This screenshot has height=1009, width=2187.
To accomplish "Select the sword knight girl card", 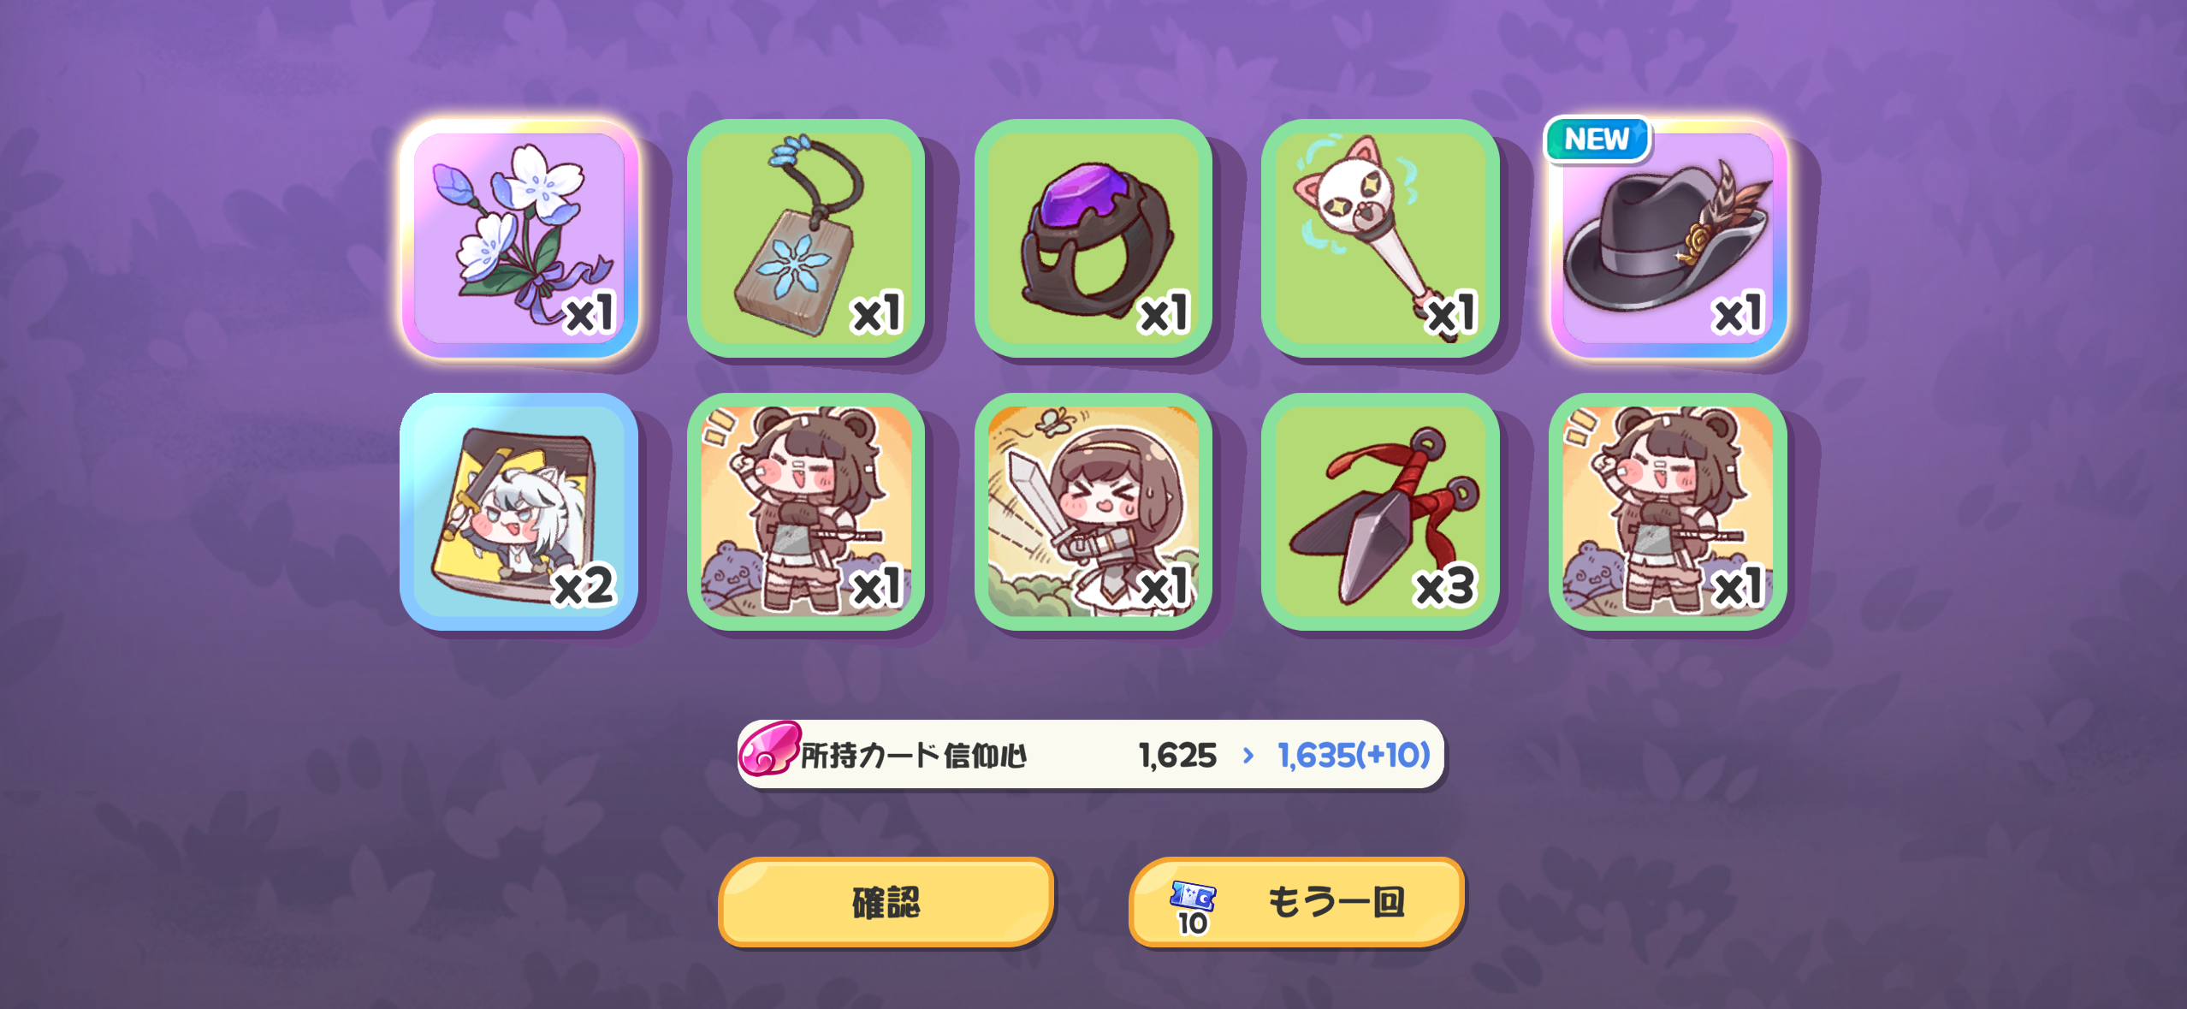I will pos(1093,512).
